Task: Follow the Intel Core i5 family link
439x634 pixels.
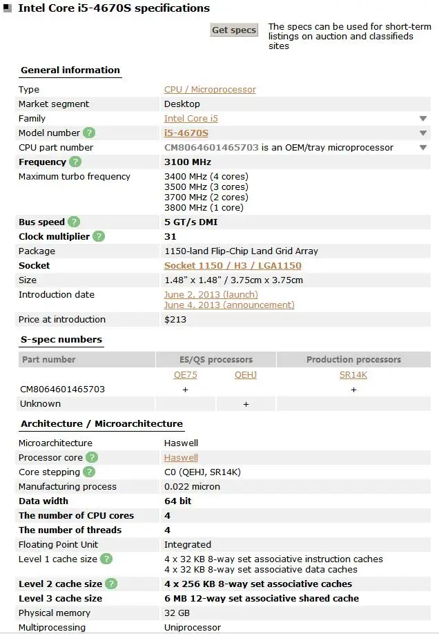Action: [191, 119]
